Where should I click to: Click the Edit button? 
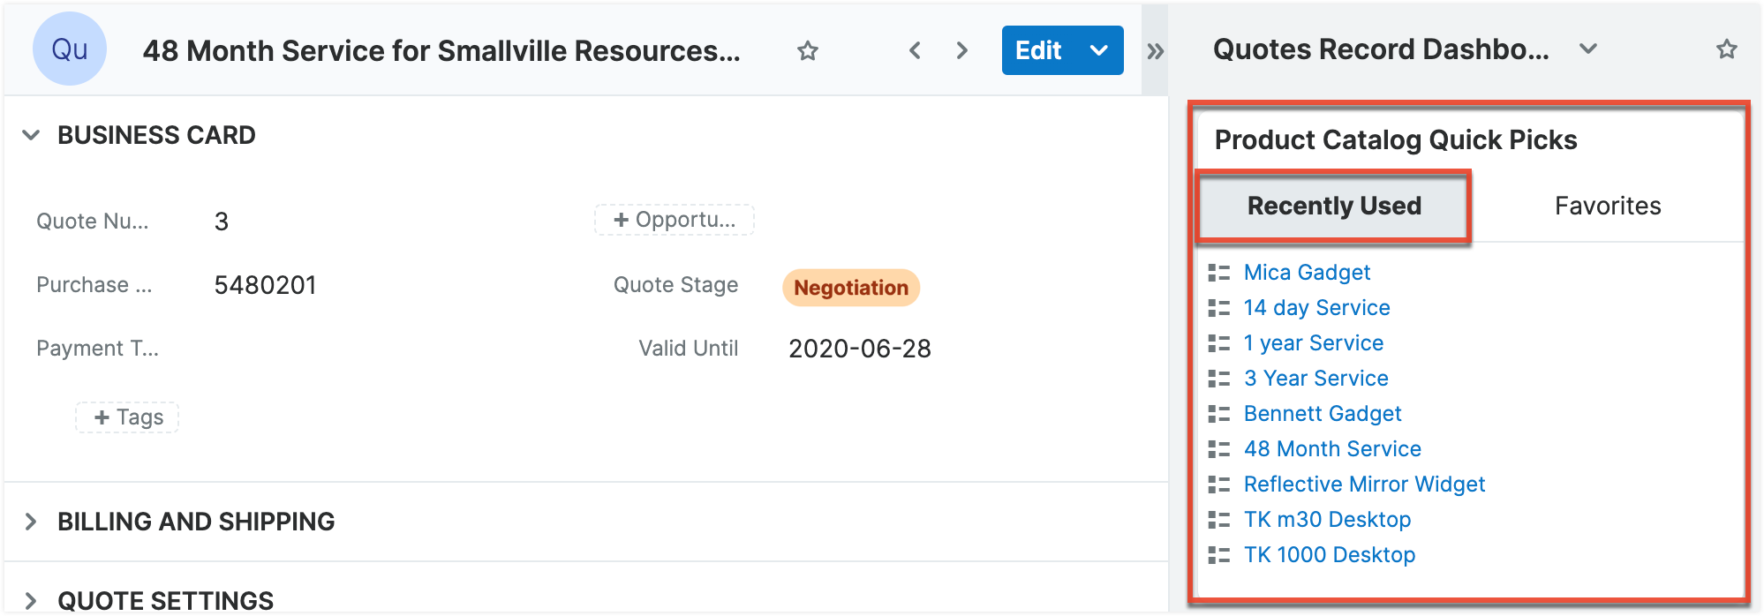[x=1038, y=50]
